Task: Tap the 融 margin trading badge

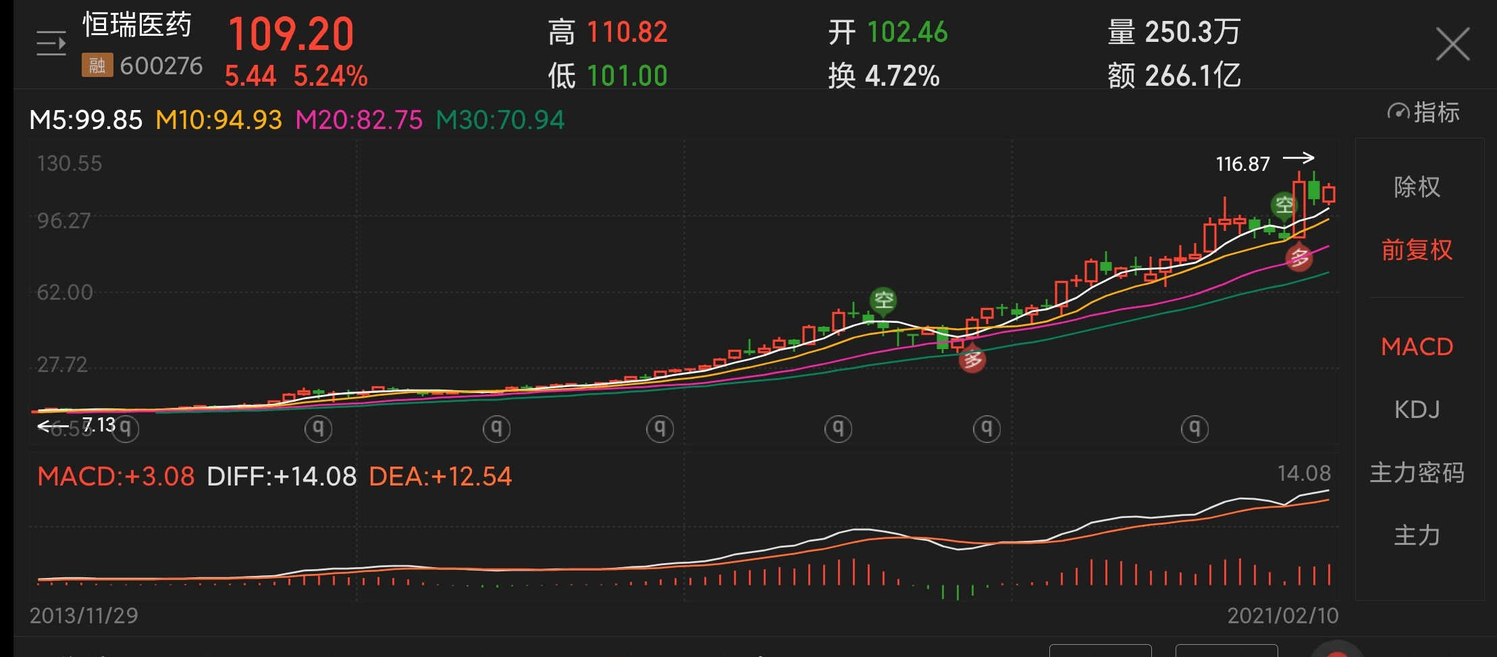Action: pyautogui.click(x=97, y=65)
